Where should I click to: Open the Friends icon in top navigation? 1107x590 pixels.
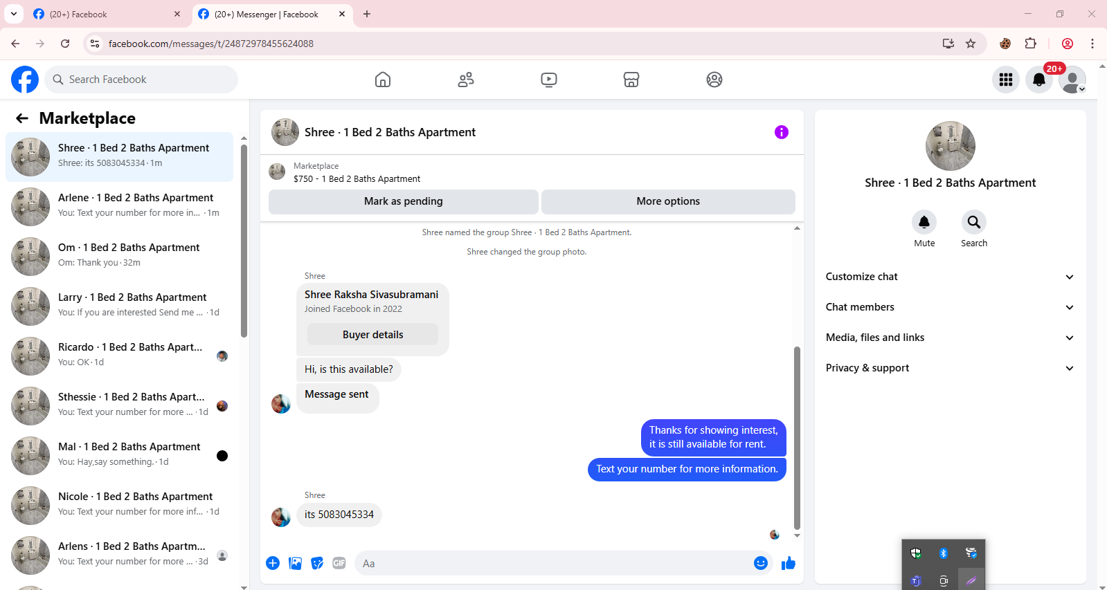coord(466,80)
